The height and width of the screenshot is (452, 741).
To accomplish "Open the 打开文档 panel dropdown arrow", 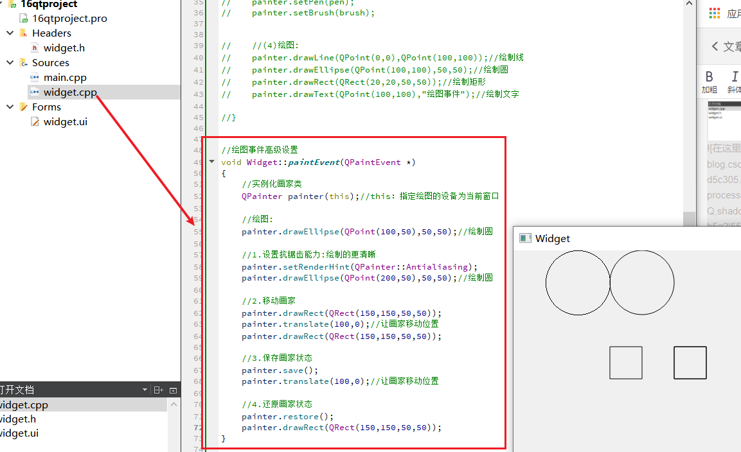I will 144,389.
